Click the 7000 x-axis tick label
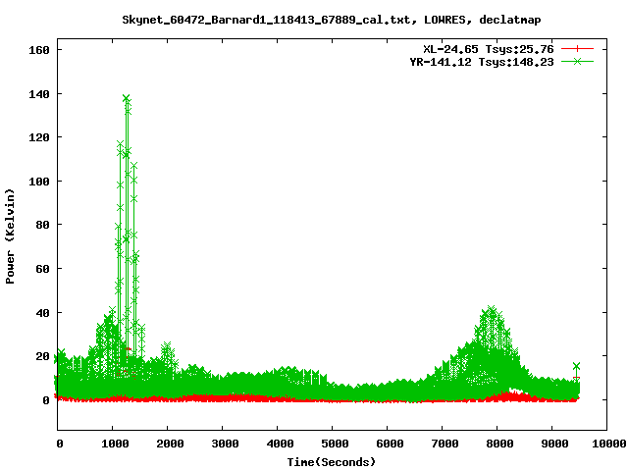 [x=445, y=444]
